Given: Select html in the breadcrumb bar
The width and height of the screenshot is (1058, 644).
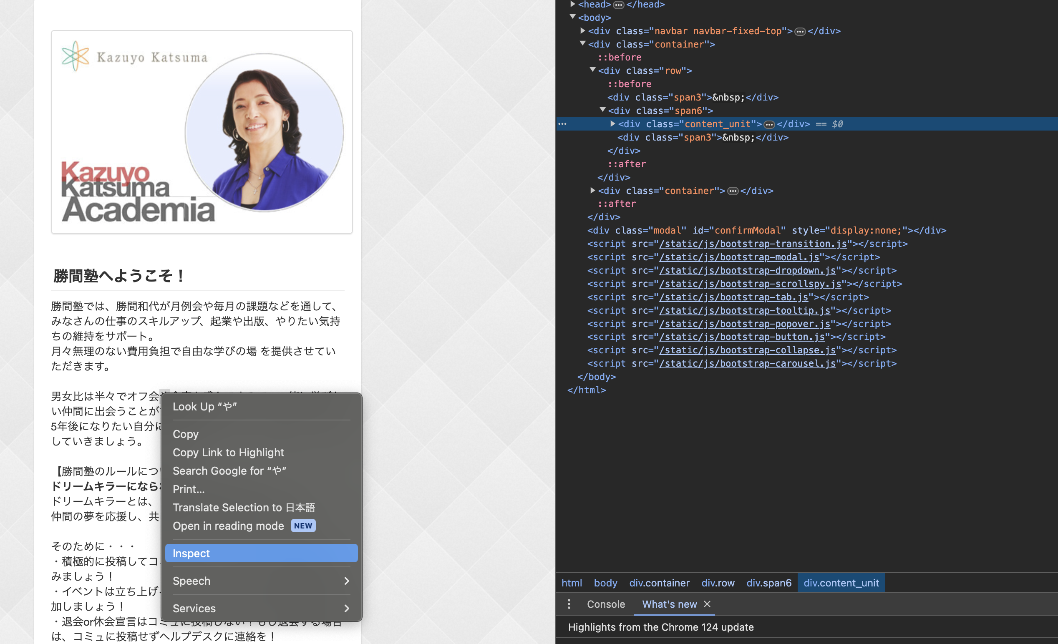Looking at the screenshot, I should point(572,583).
